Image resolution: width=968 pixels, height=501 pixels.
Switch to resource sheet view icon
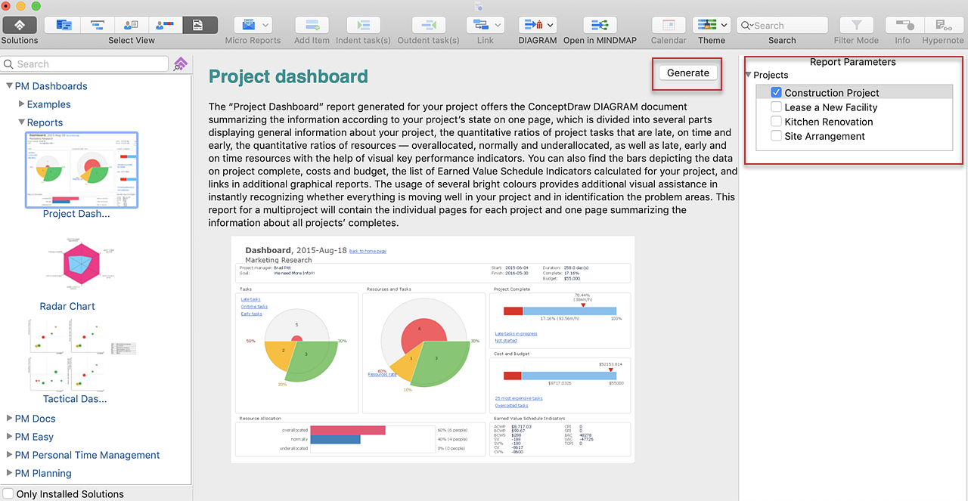pos(132,25)
